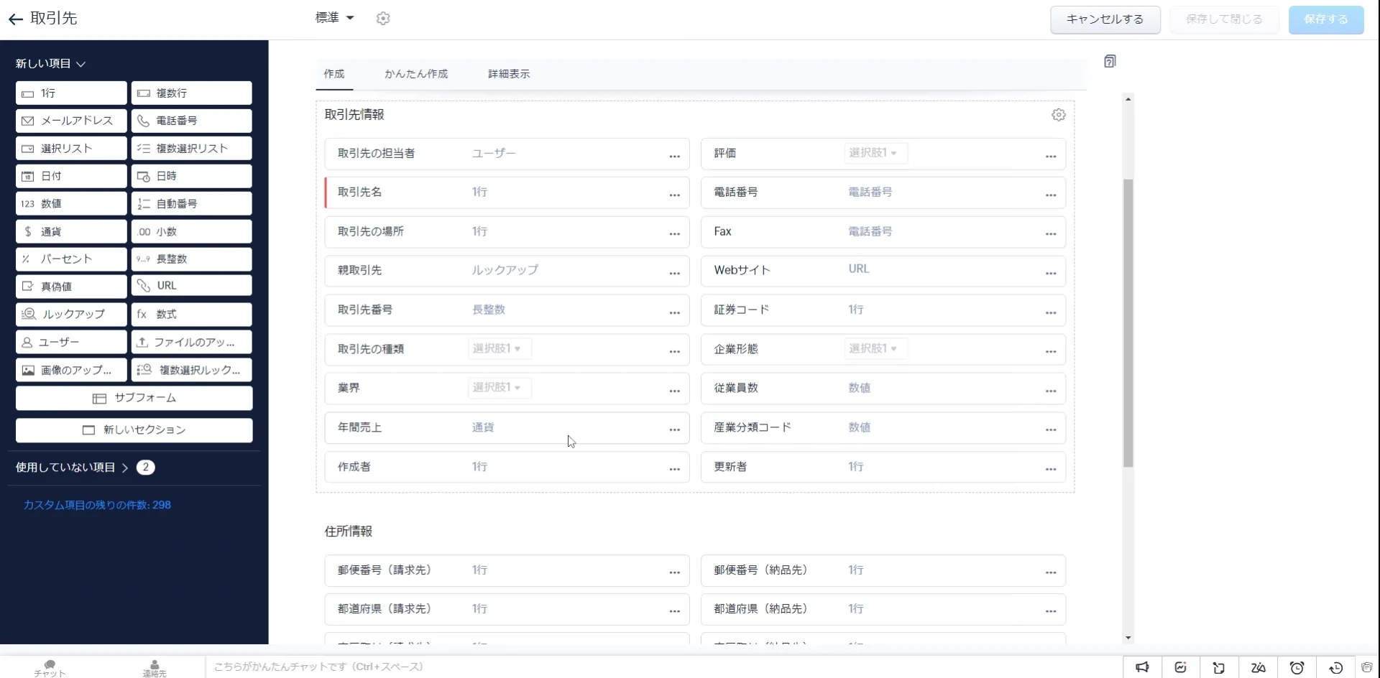This screenshot has width=1380, height=678.
Task: Click 保存する button
Action: 1326,19
